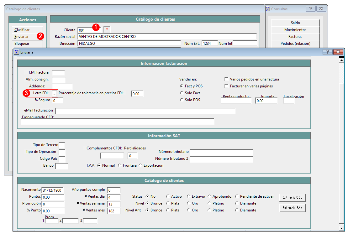Click the T.M. Factura field
This screenshot has height=234, width=348.
(58, 73)
